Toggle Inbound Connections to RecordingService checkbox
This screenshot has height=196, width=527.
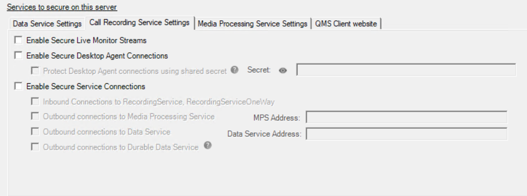[35, 101]
